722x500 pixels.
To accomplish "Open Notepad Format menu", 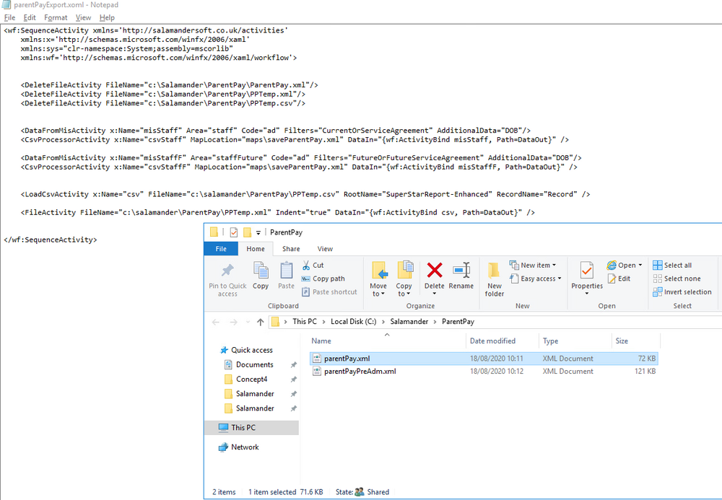I will pyautogui.click(x=56, y=17).
